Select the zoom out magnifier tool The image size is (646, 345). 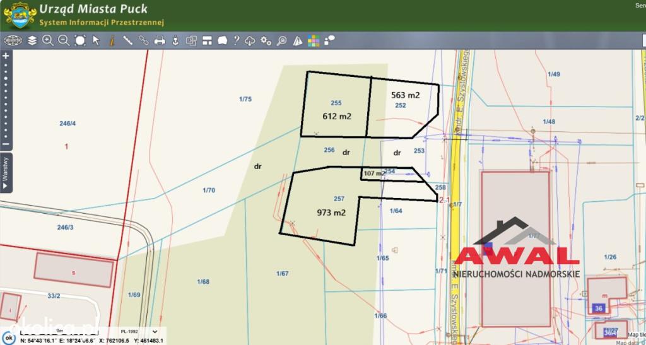(64, 40)
